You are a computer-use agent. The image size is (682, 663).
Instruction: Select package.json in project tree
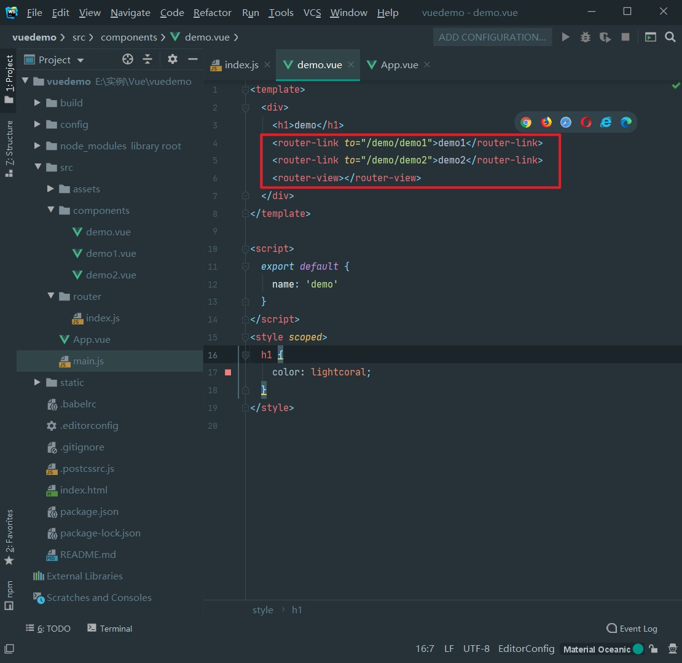(88, 512)
